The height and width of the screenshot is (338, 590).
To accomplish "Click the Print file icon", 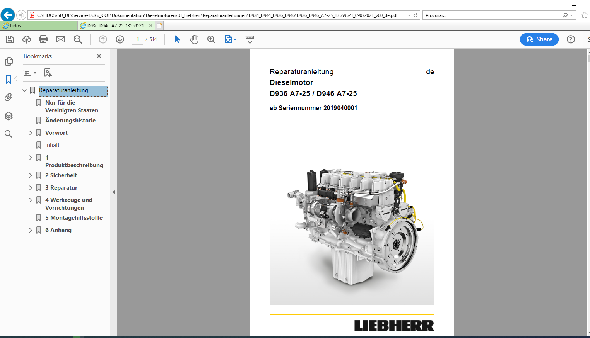I will click(x=43, y=39).
